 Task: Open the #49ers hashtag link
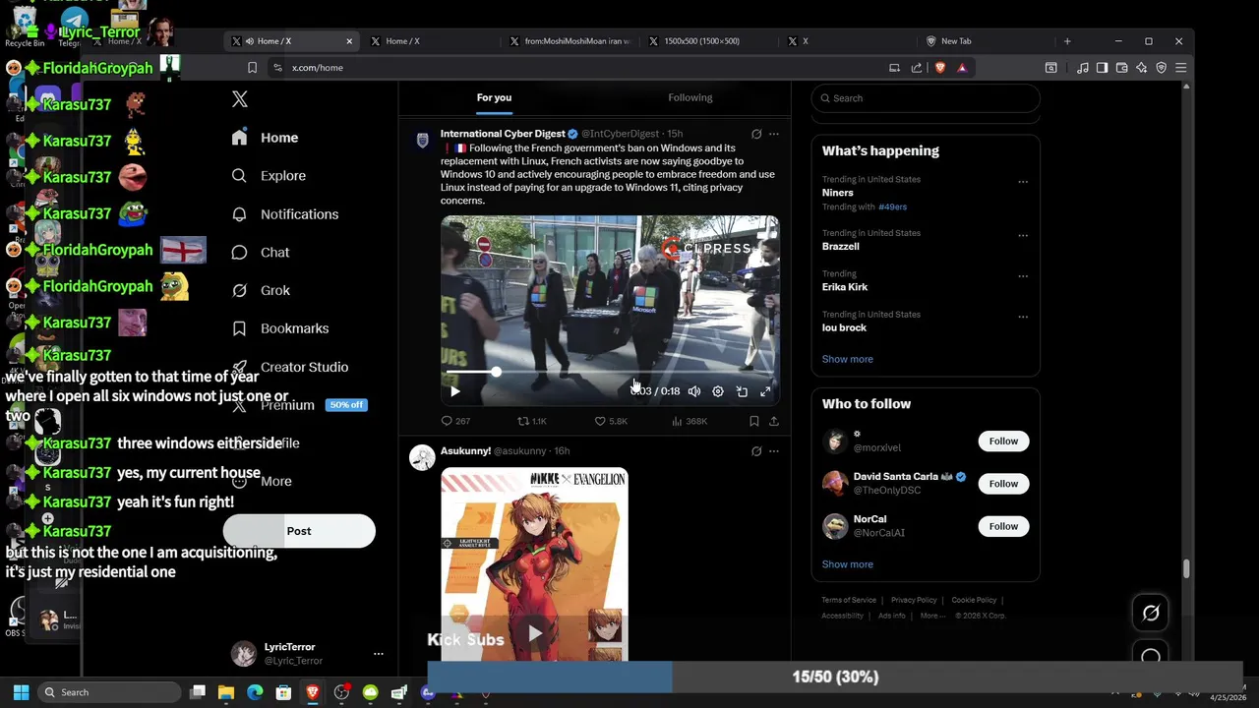pos(892,207)
